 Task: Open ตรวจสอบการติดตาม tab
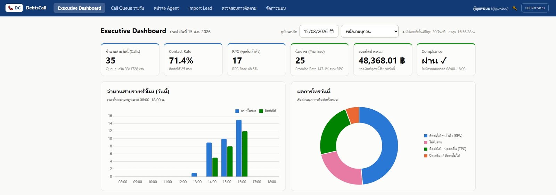pos(239,8)
